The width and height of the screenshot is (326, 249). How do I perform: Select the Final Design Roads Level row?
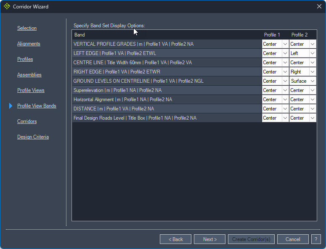[x=167, y=118]
